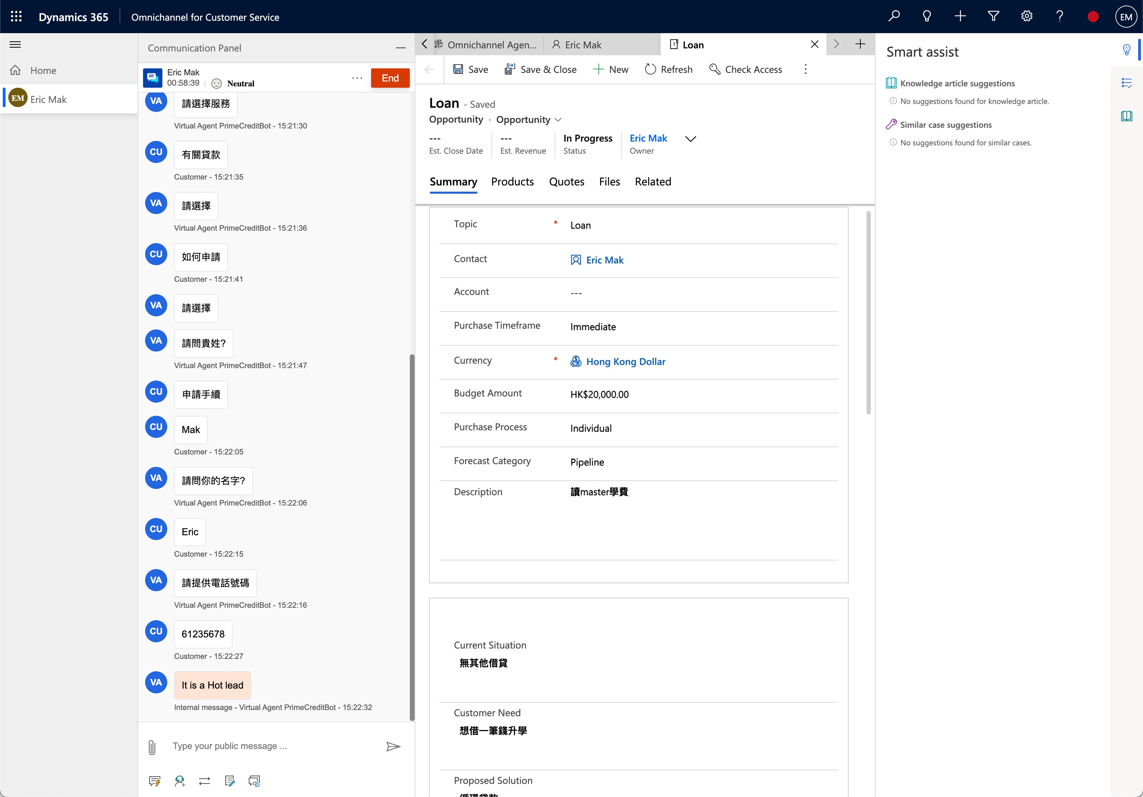Minimize the Communication Panel
1143x797 pixels.
[x=401, y=48]
